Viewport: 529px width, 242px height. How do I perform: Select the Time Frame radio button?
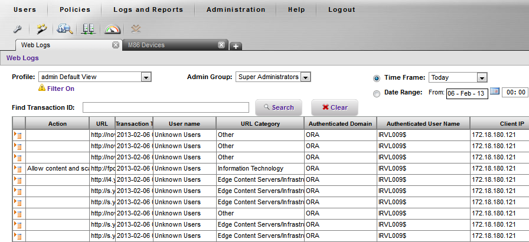click(377, 77)
